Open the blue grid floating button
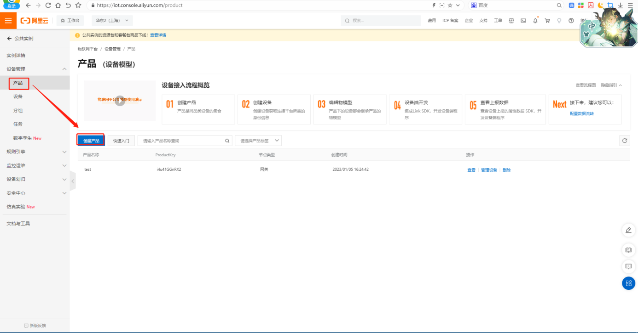The width and height of the screenshot is (638, 333). click(628, 283)
